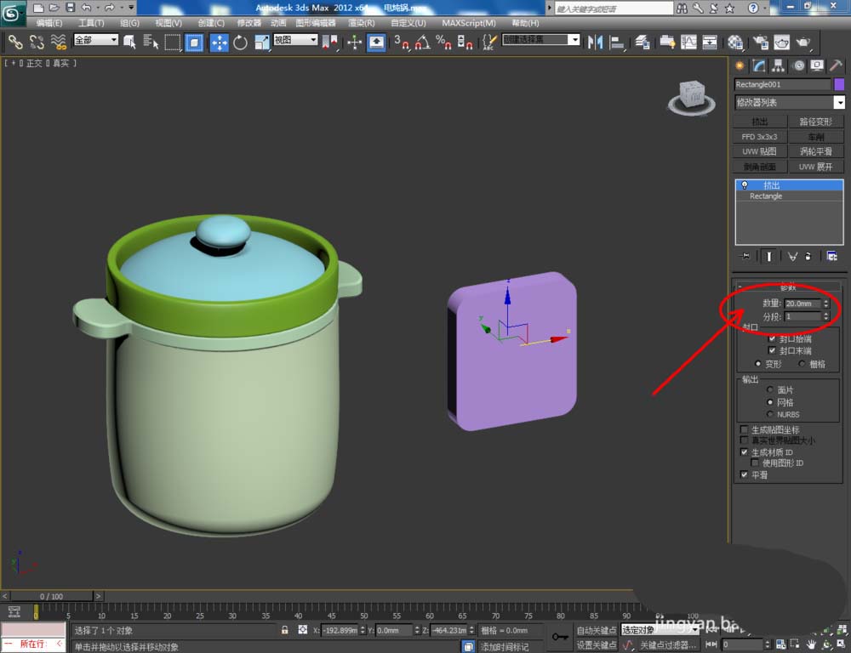Switch to the Create panel star icon
Image resolution: width=851 pixels, height=653 pixels.
click(740, 65)
